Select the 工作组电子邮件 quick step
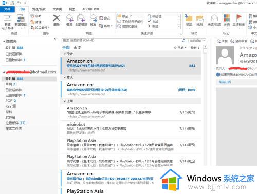 130,22
